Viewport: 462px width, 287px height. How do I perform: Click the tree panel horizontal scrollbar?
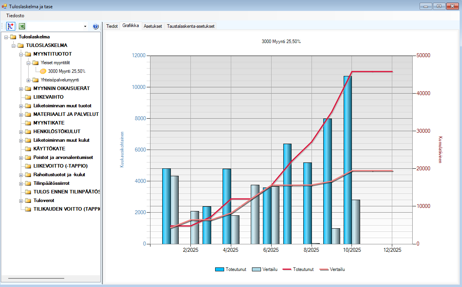pos(36,278)
